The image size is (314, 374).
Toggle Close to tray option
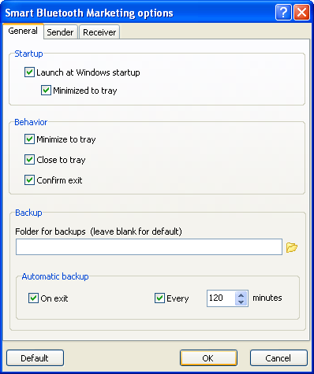click(29, 159)
